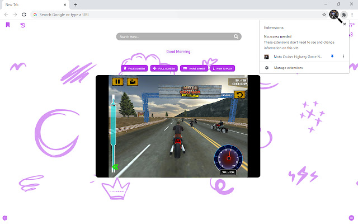Image resolution: width=358 pixels, height=224 pixels.
Task: Focus the Search Here field
Action: 179,36
